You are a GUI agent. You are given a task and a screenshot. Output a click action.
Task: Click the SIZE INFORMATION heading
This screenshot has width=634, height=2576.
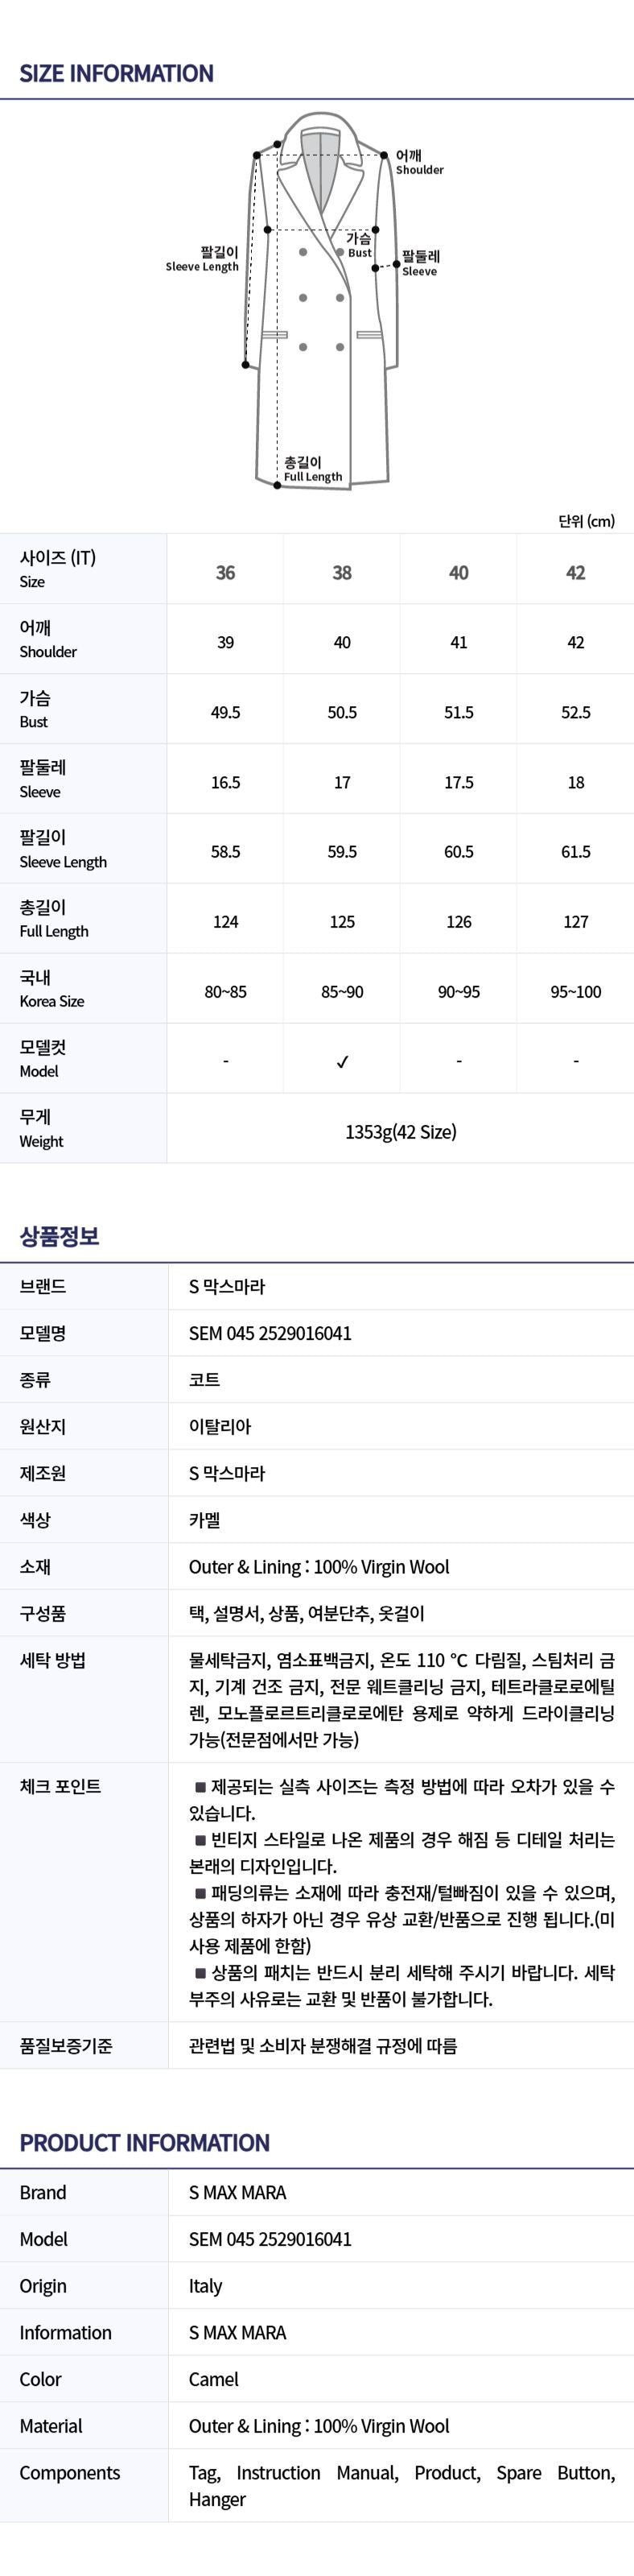tap(116, 73)
